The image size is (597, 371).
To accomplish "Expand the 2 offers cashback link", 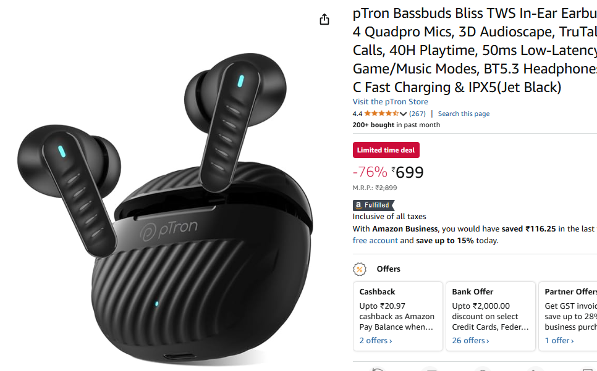I will 375,341.
